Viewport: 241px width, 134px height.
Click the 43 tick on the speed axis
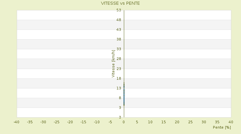click(119, 29)
